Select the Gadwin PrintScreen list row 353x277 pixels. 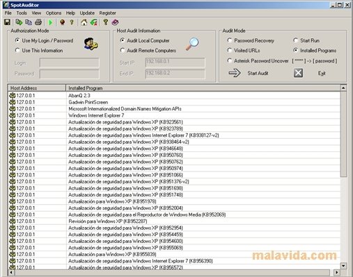175,102
